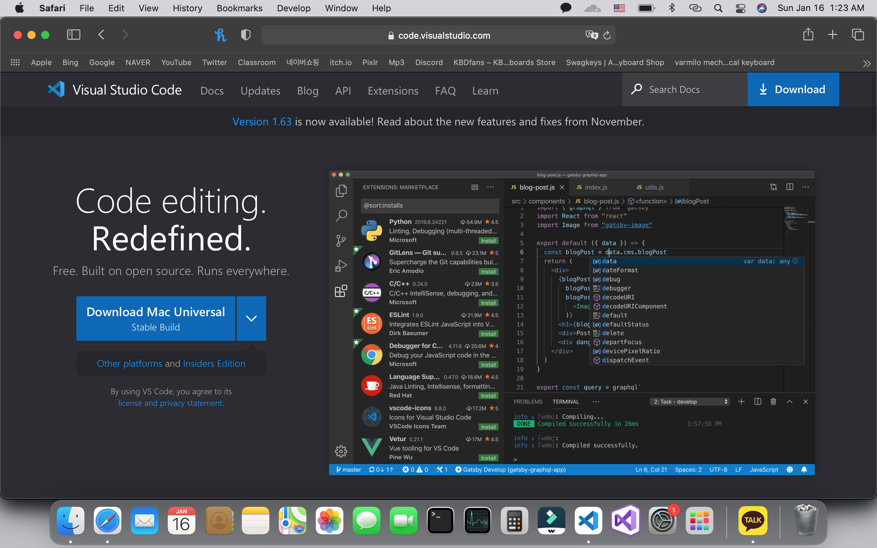Open Terminal from the Dock
The width and height of the screenshot is (877, 548).
coord(440,521)
